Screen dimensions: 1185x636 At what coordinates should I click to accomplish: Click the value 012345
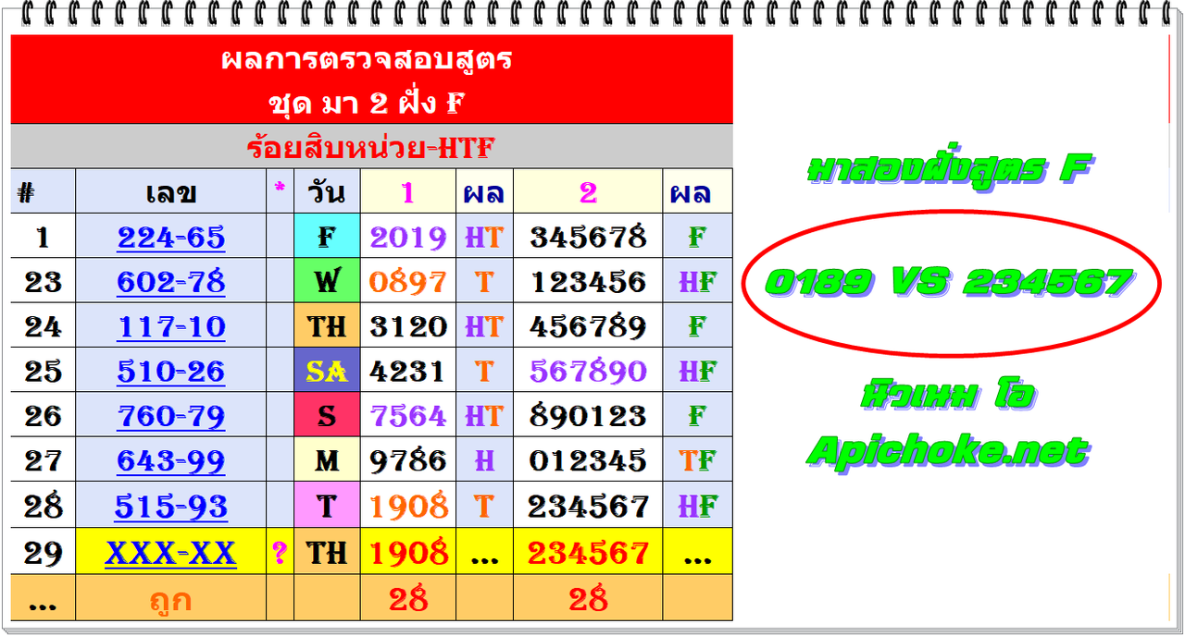(x=588, y=460)
